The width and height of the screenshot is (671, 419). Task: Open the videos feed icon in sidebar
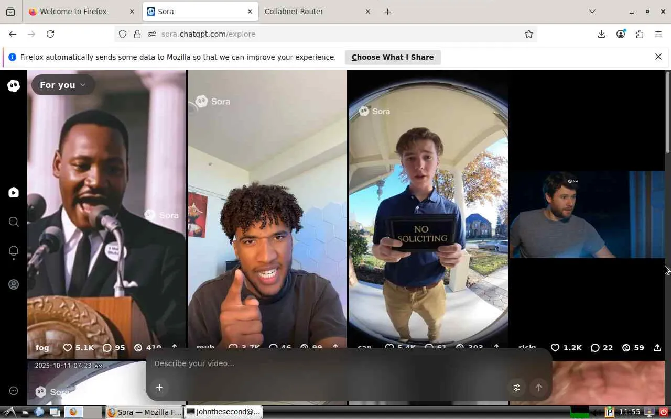pos(14,192)
